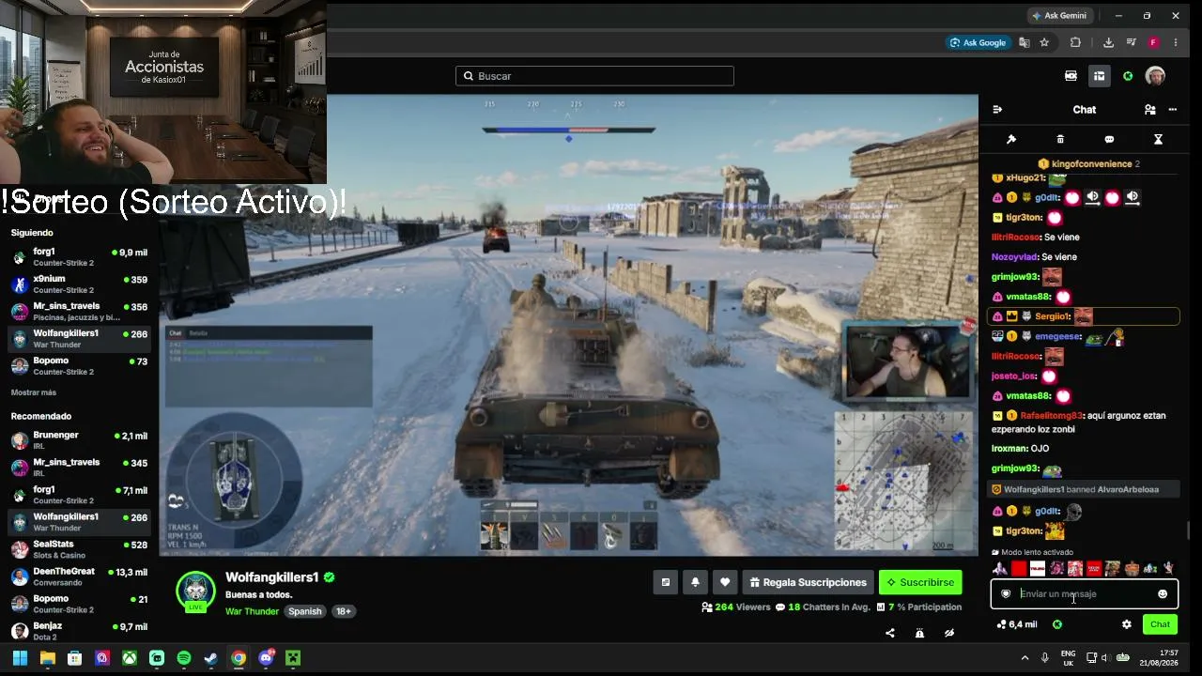Screen dimensions: 1202x676
Task: Click the green Kick coin icon in header
Action: 1128,76
